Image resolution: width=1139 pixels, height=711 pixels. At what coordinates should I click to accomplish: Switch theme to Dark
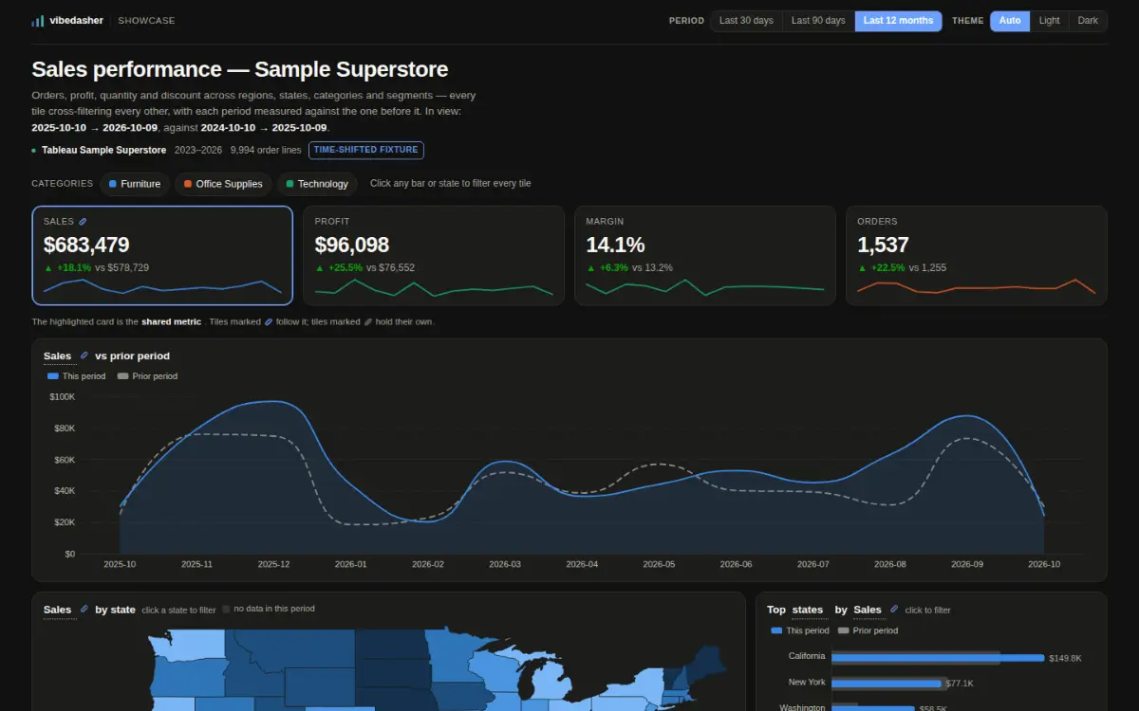point(1088,21)
